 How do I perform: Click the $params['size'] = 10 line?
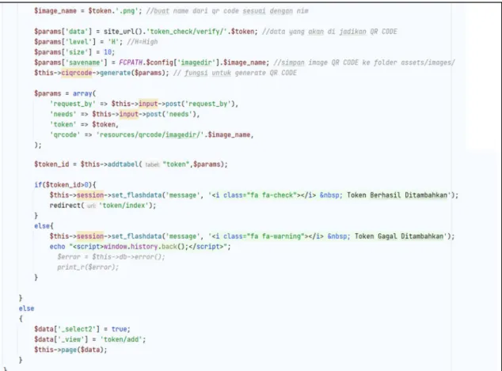point(74,52)
